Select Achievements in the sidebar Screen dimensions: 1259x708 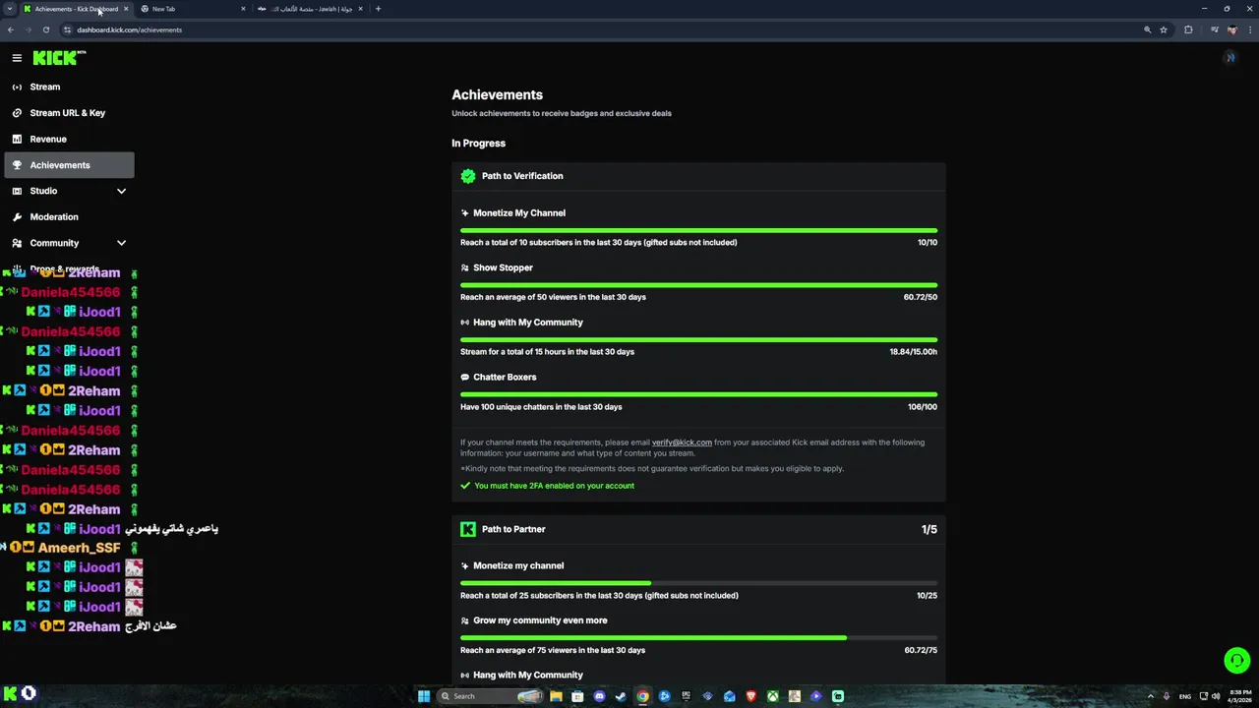(69, 165)
